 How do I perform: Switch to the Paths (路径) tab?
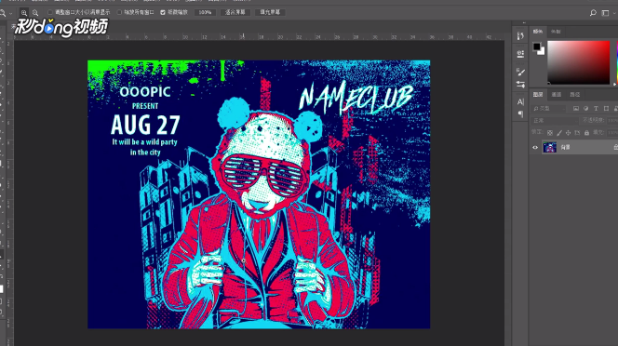574,95
